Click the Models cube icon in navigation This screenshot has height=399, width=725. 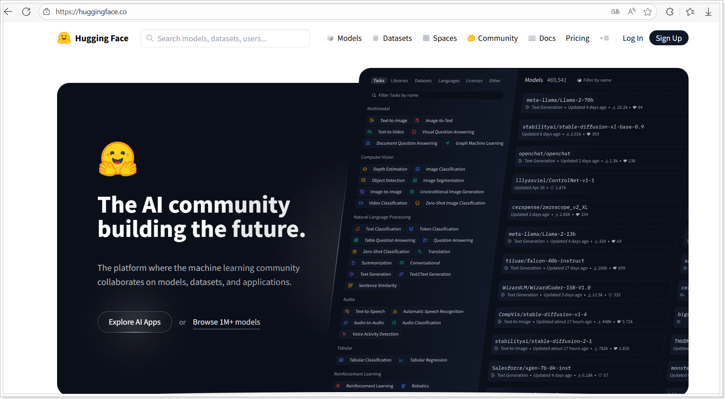(x=330, y=38)
